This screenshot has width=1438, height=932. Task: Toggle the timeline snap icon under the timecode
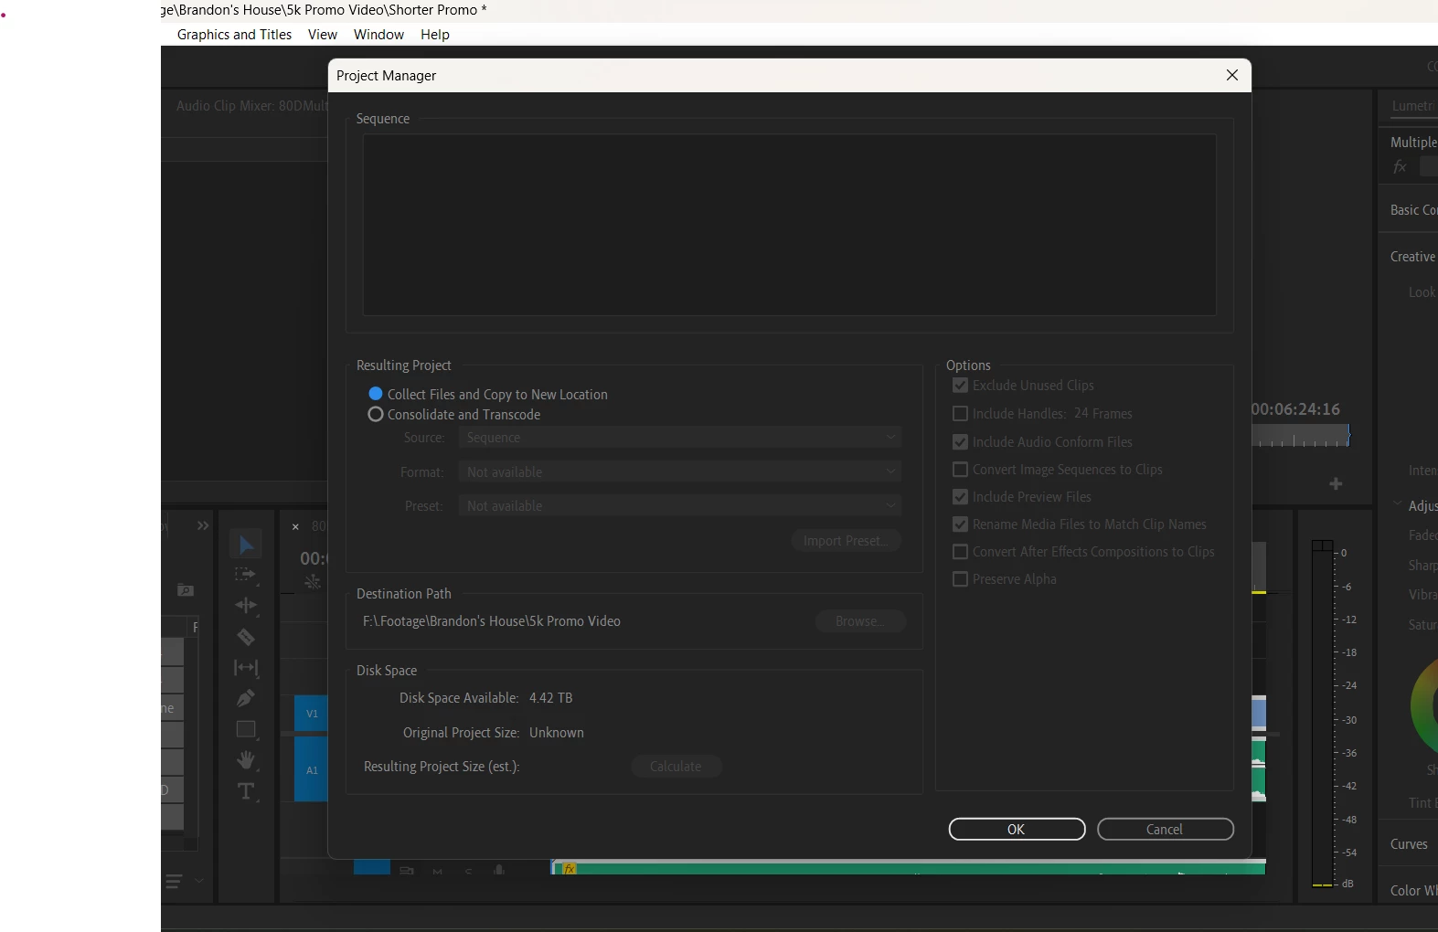(x=313, y=582)
